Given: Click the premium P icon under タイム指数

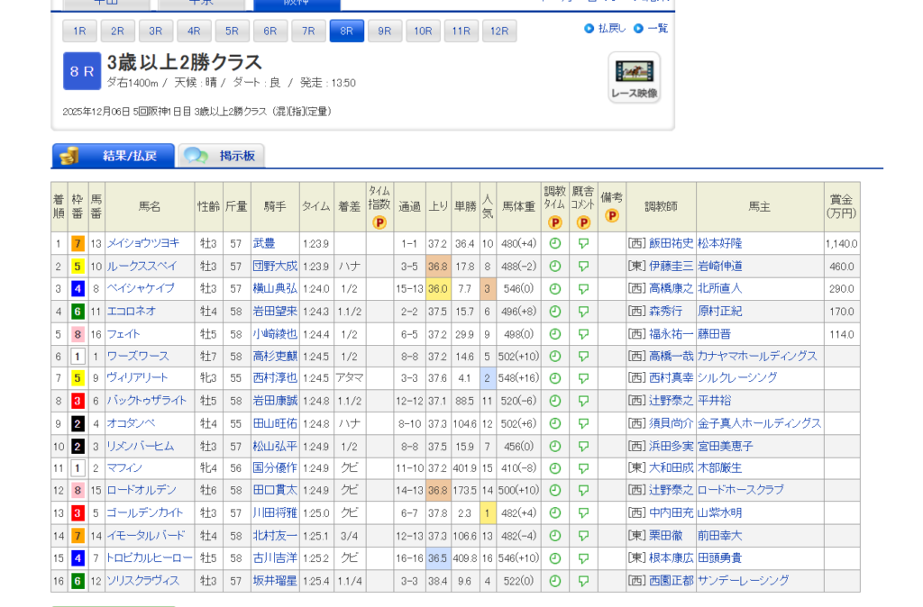Looking at the screenshot, I should tap(379, 222).
